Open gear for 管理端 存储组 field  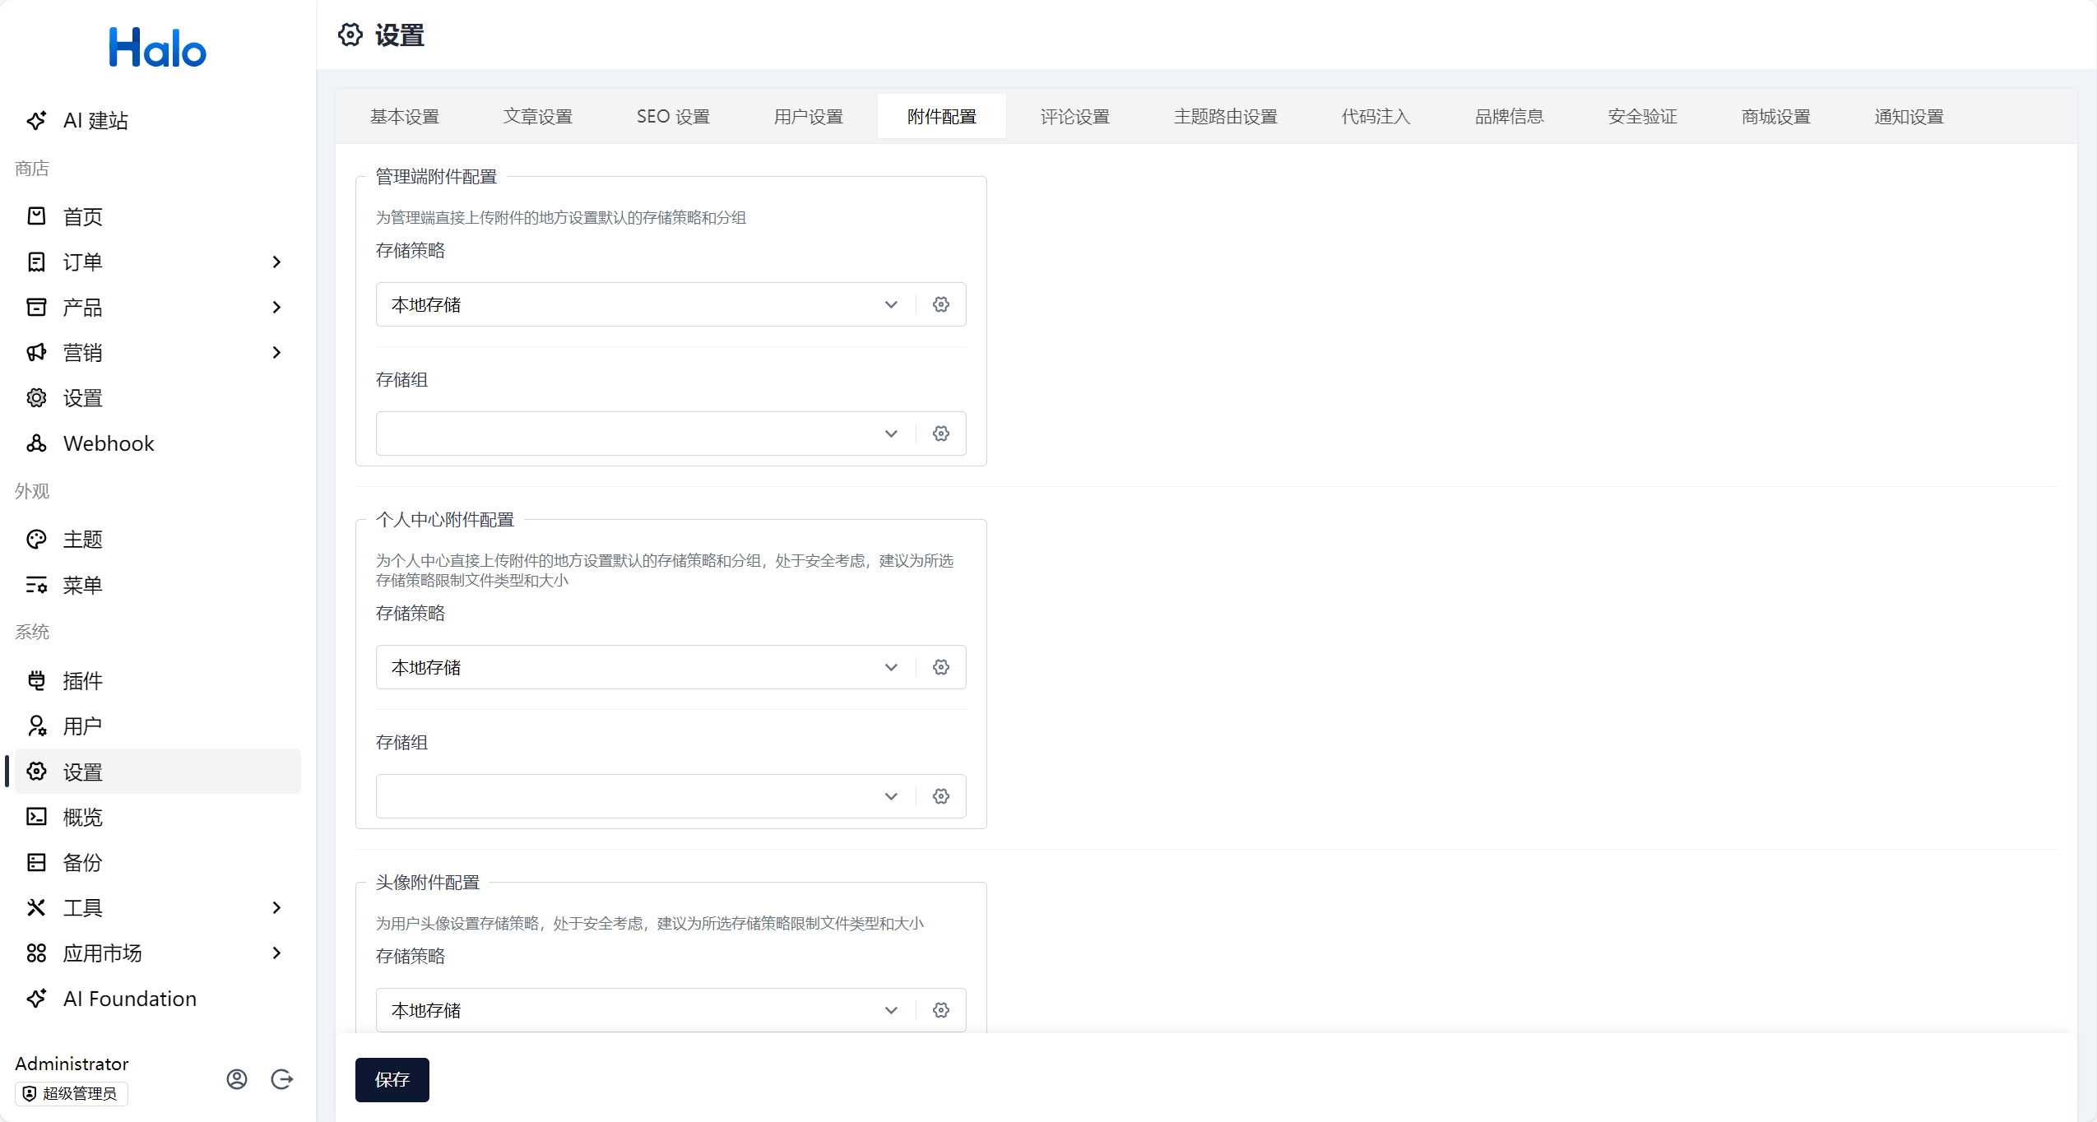click(941, 433)
